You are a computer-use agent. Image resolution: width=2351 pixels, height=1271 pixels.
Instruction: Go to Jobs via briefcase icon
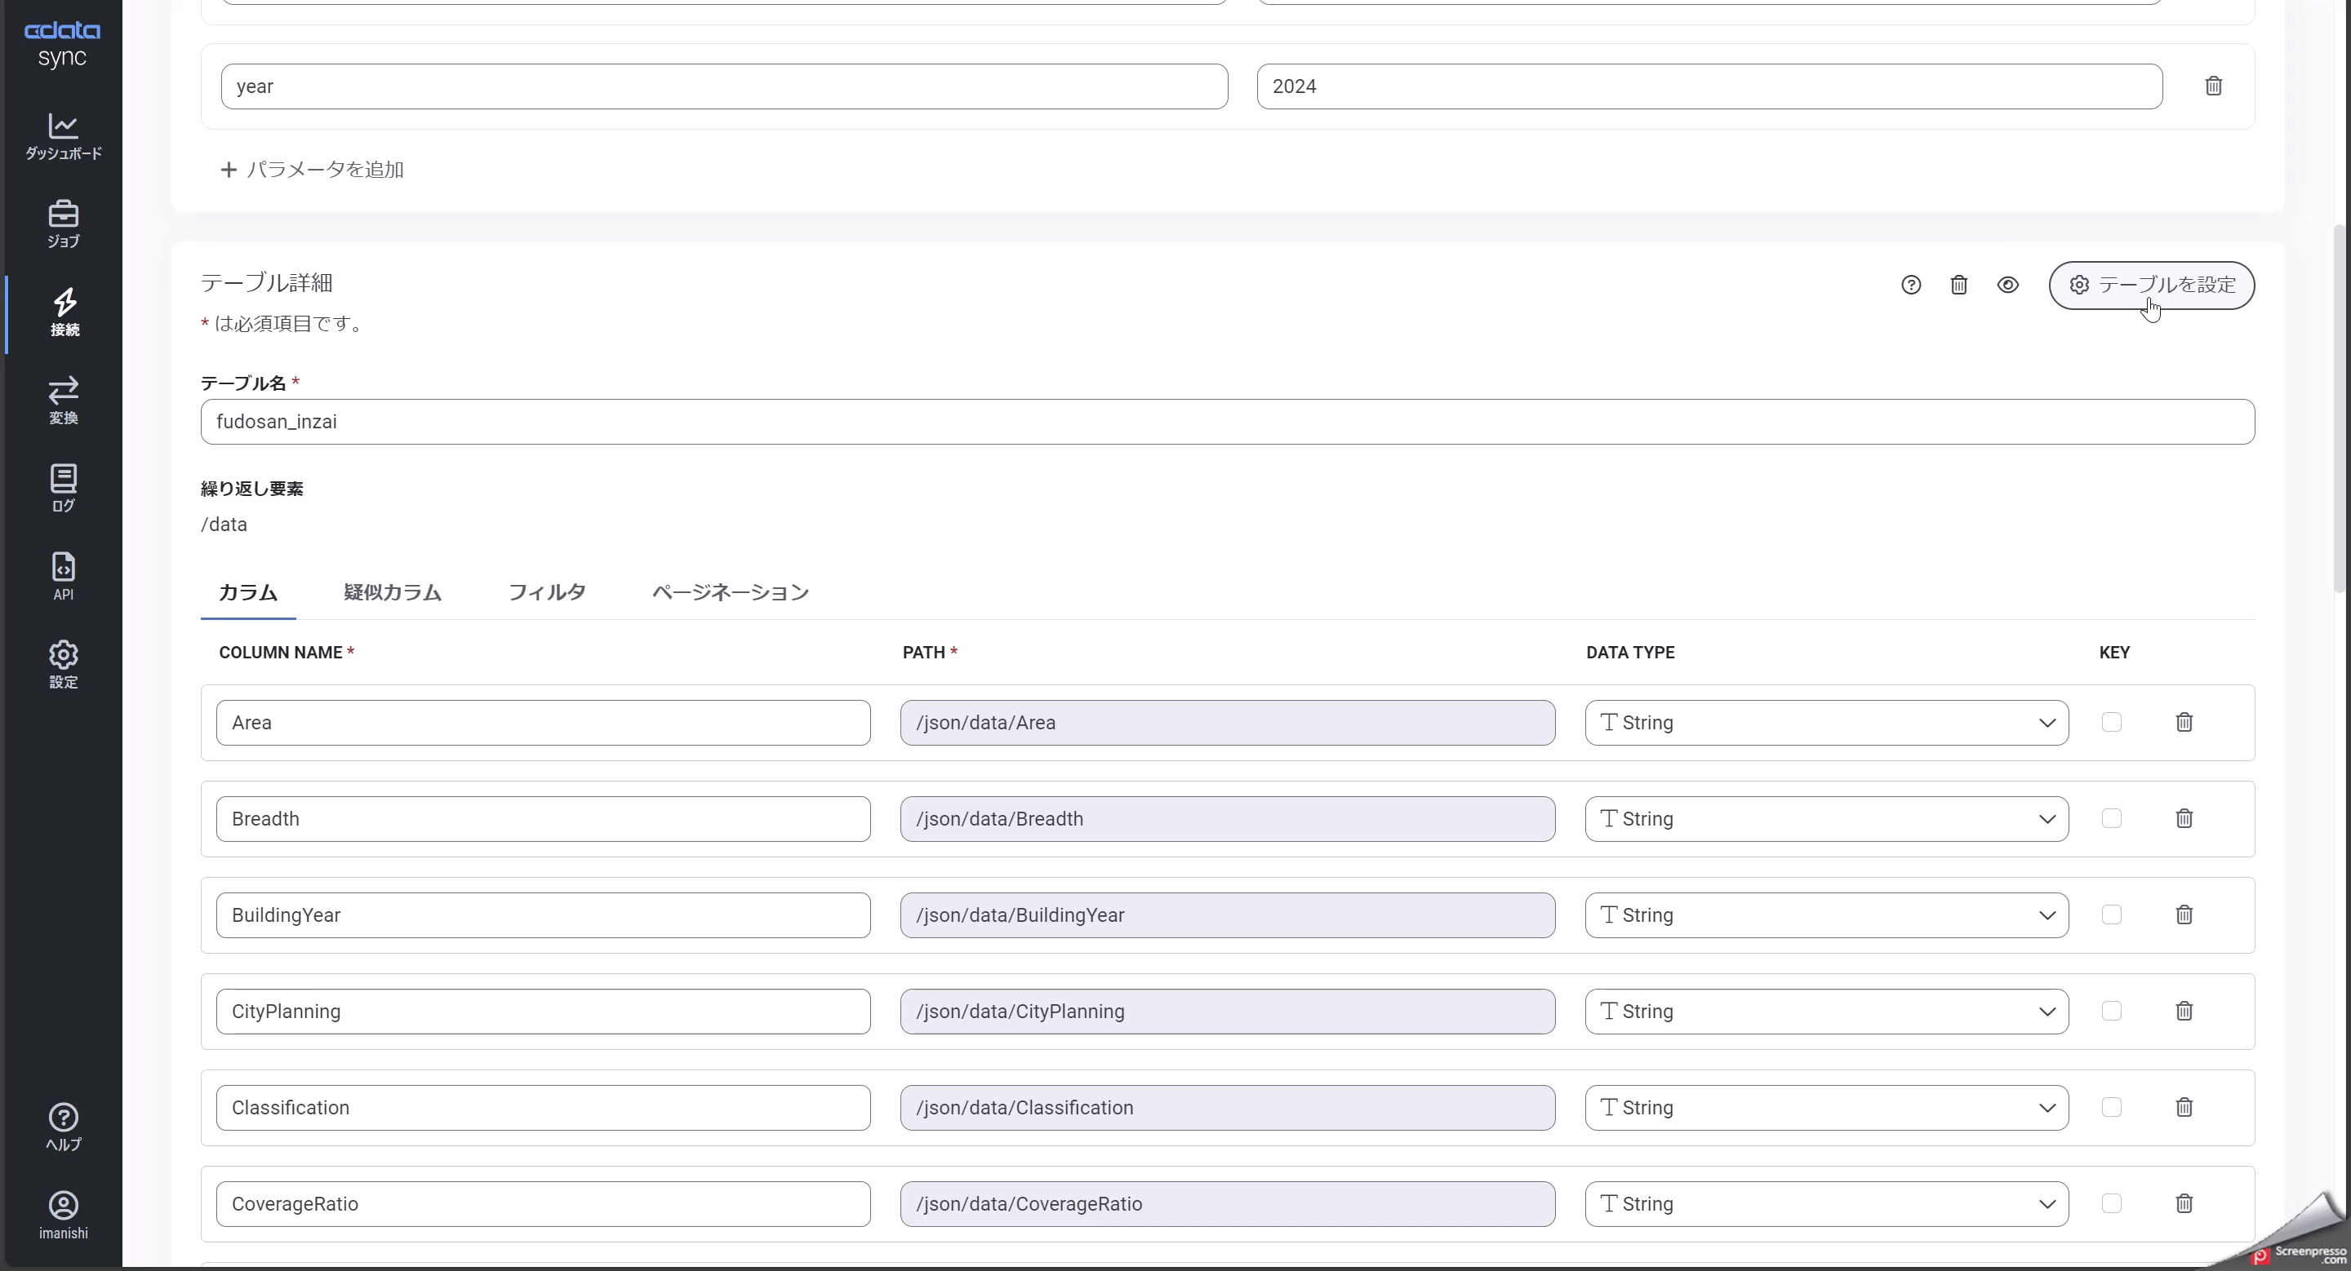point(63,224)
